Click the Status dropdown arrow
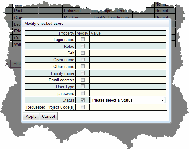The height and width of the screenshot is (149, 189). pyautogui.click(x=162, y=100)
